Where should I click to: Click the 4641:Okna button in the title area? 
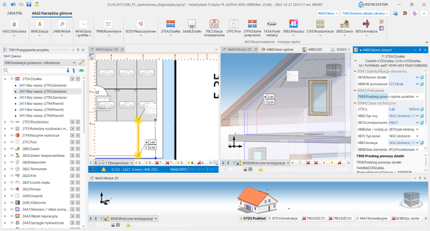328,13
